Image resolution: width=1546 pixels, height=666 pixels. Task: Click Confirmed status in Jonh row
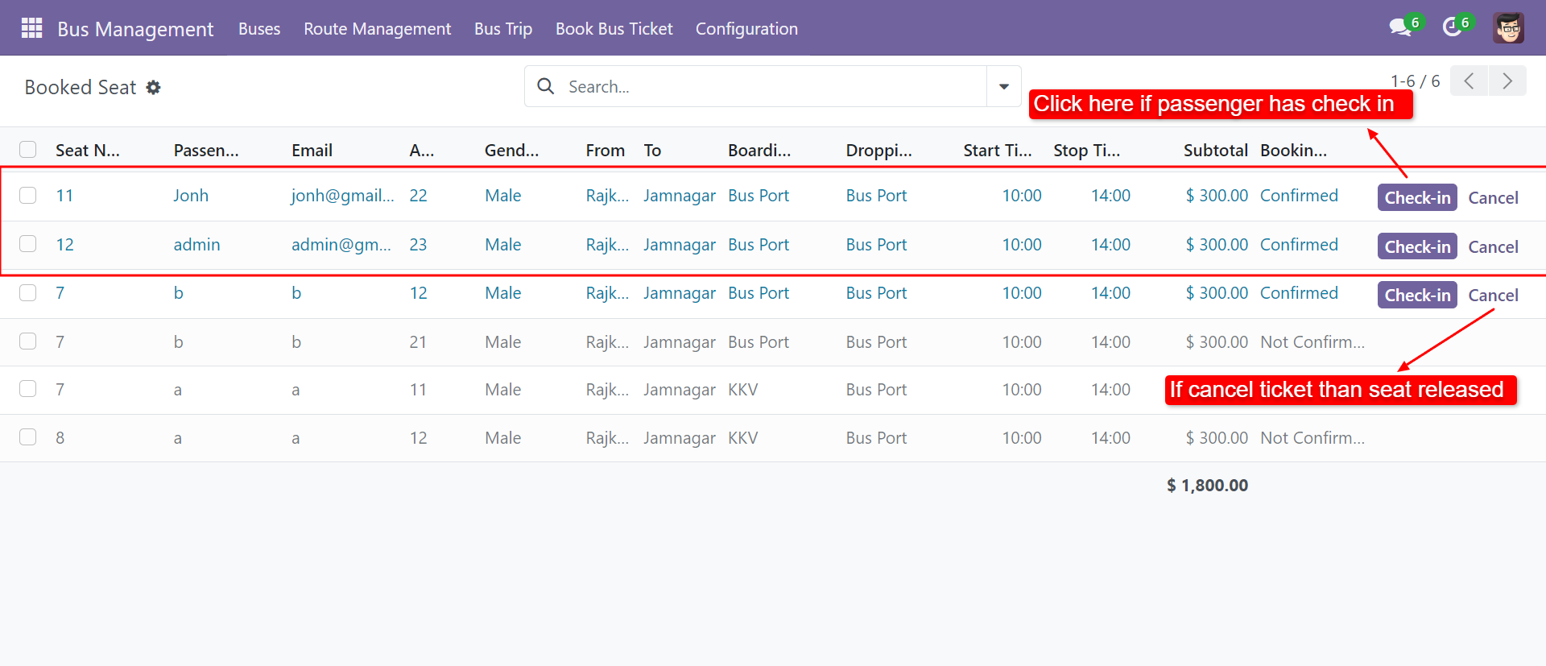tap(1299, 196)
